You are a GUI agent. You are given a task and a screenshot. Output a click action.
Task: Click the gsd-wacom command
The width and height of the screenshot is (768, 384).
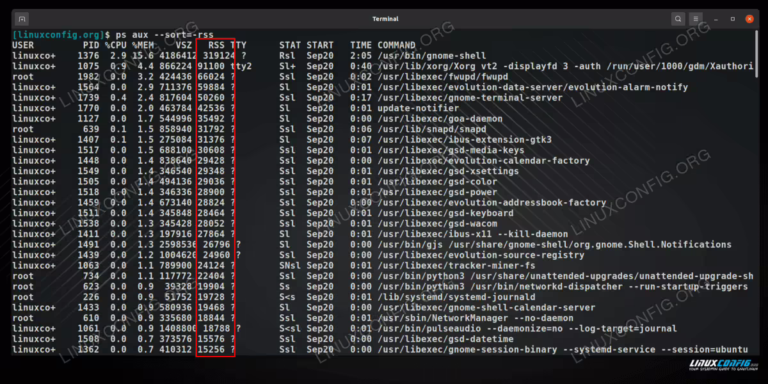[x=437, y=223]
